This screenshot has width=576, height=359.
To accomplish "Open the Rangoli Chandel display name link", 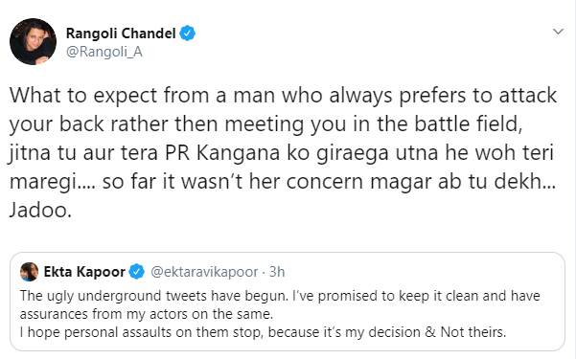I will tap(121, 34).
